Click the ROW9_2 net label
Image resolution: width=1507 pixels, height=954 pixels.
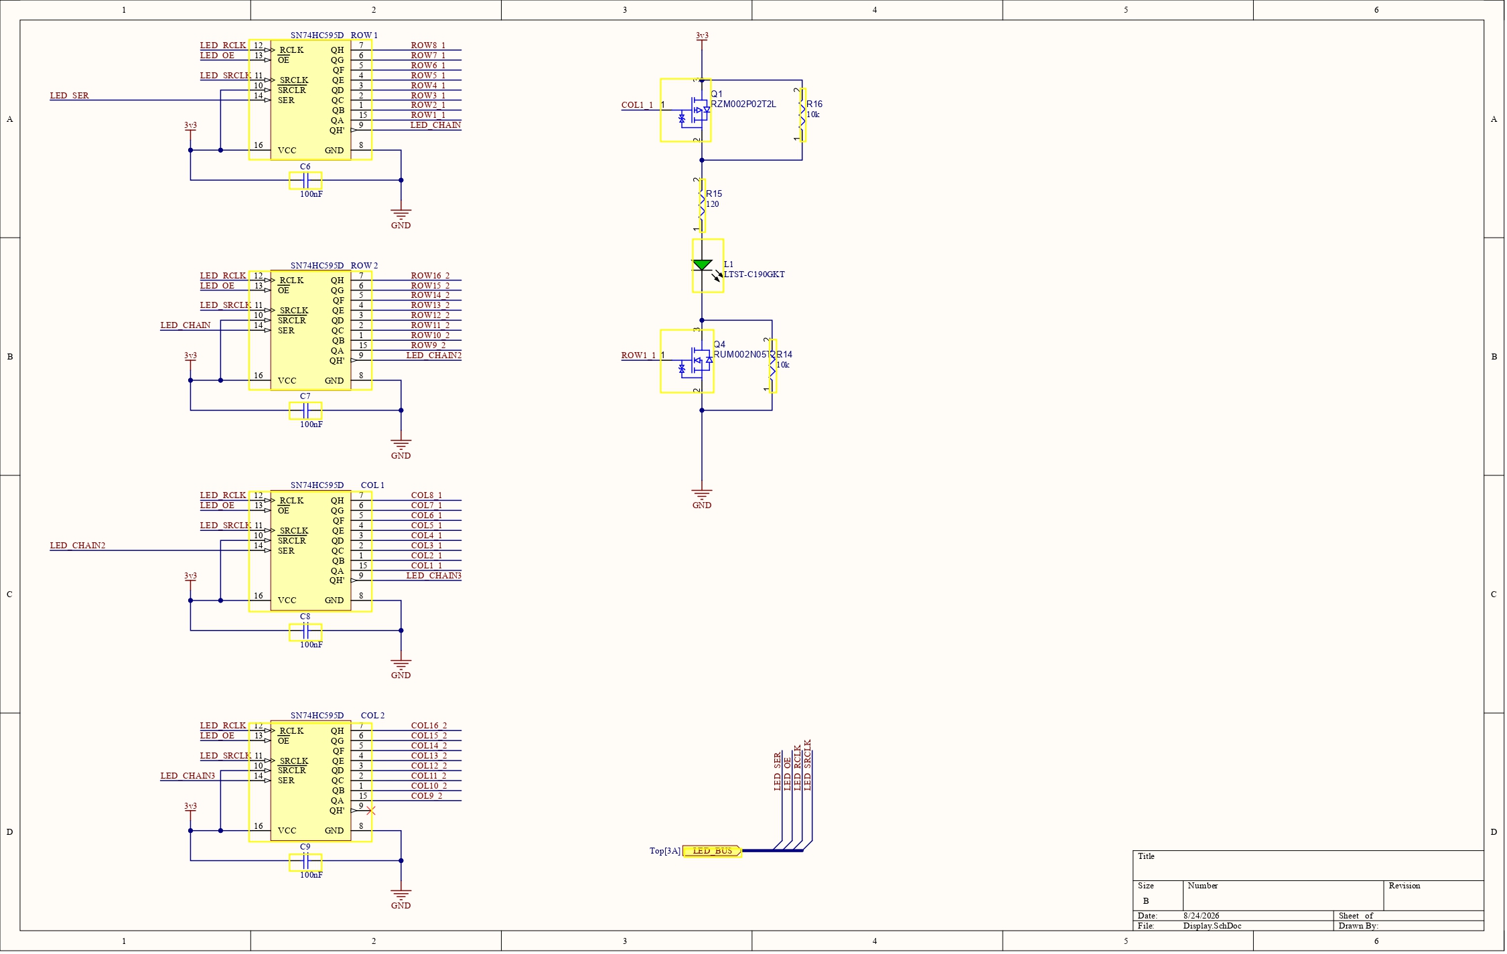428,345
